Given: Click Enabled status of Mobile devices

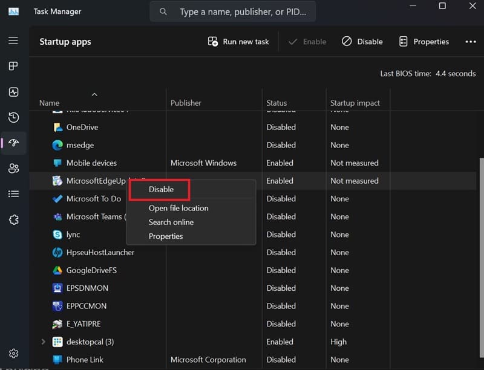Looking at the screenshot, I should coord(280,163).
